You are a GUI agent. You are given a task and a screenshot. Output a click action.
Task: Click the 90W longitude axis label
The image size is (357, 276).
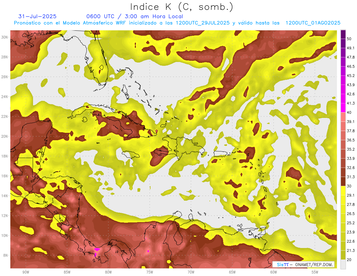(26, 272)
